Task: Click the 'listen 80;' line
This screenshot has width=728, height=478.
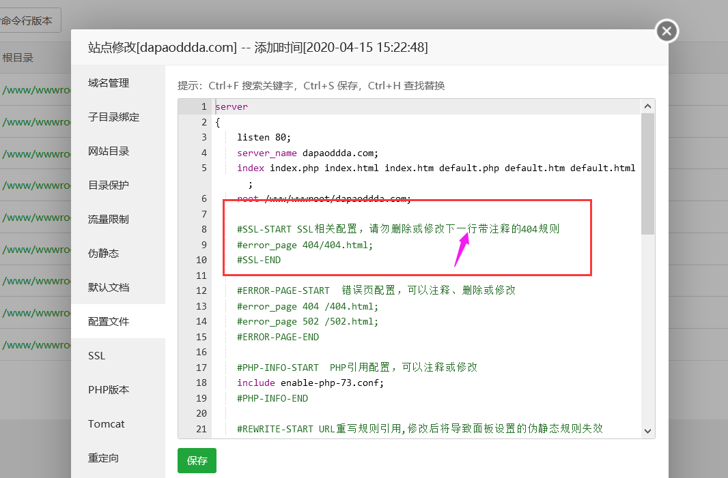Action: click(264, 137)
